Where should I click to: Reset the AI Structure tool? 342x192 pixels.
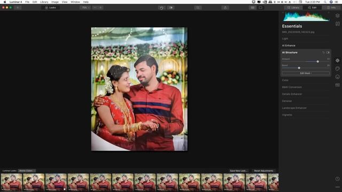coord(323,52)
